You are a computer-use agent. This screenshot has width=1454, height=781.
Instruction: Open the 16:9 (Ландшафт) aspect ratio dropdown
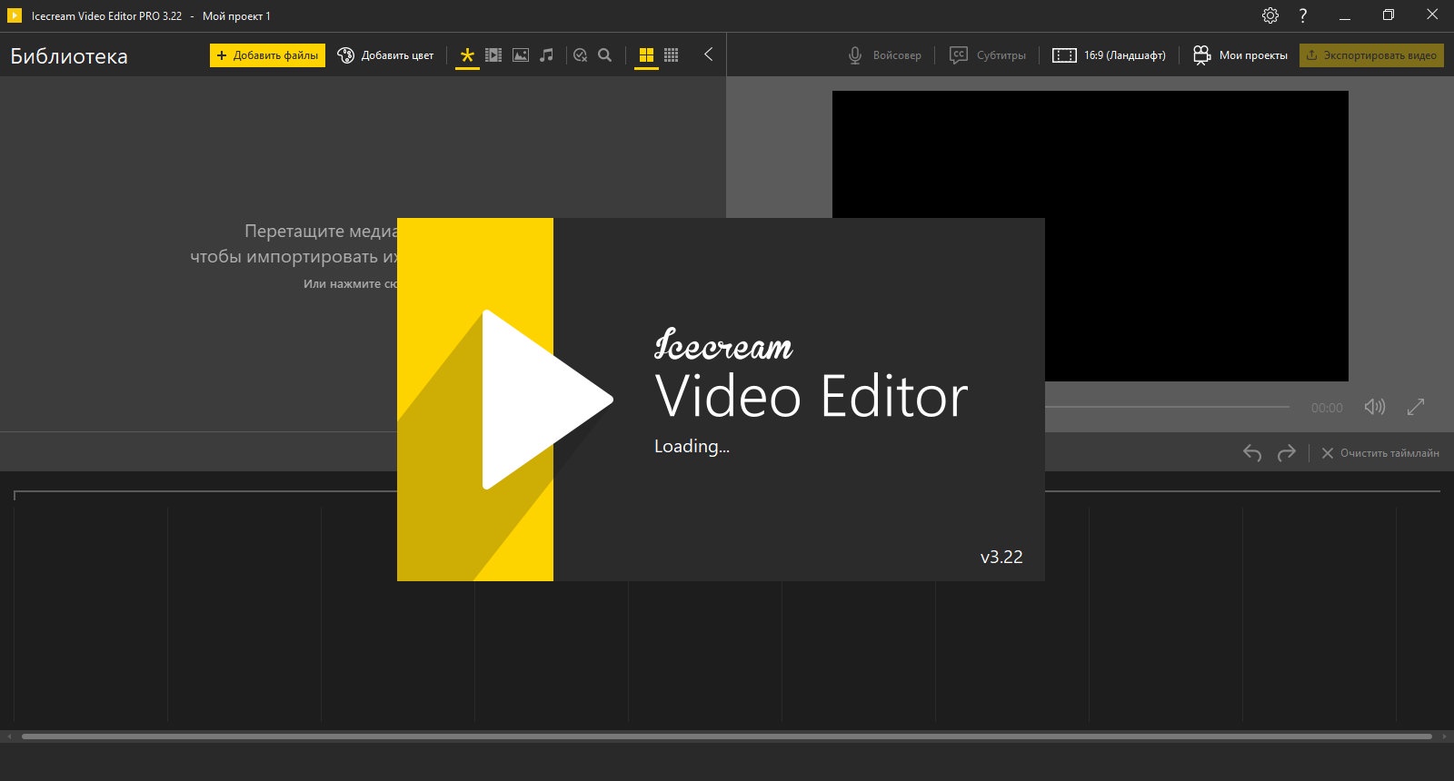pos(1109,55)
